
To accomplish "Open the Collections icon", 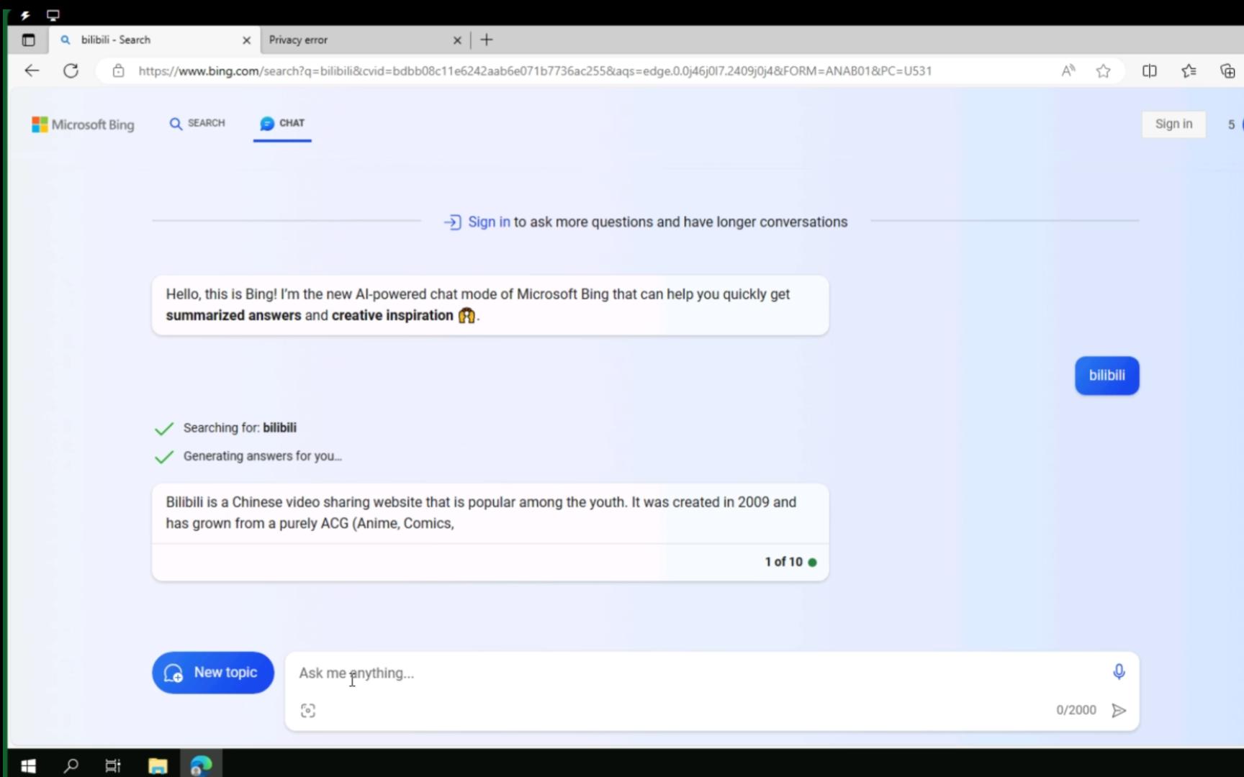I will click(x=1227, y=71).
